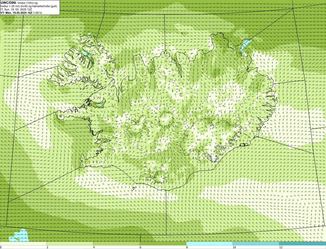326x249 pixels.
Task: Click the '6' label under the colorbar
Action: tap(140, 247)
